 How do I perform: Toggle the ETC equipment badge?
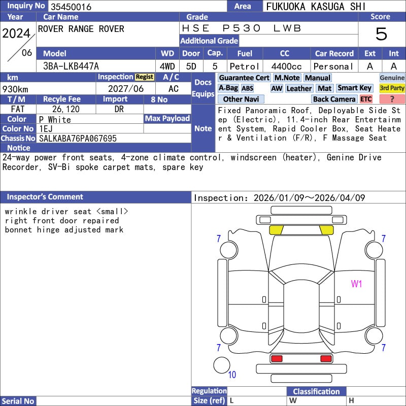[366, 99]
